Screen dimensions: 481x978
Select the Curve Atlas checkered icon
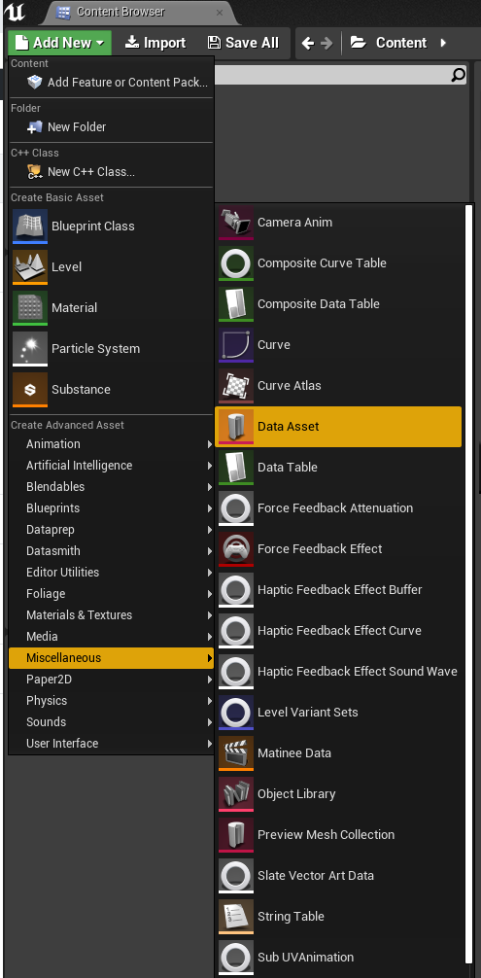tap(236, 386)
